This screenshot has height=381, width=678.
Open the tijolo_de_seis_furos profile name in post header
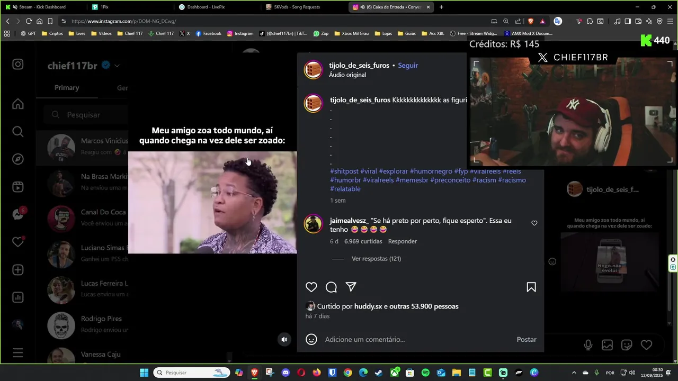click(x=359, y=66)
